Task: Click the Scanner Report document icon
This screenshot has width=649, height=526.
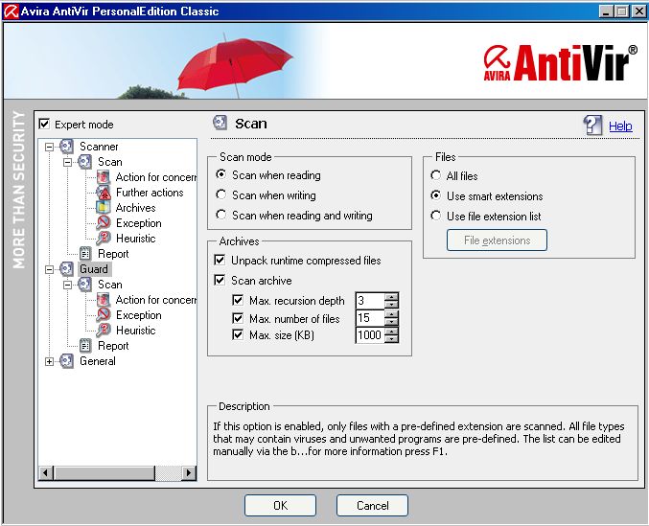Action: coord(85,254)
